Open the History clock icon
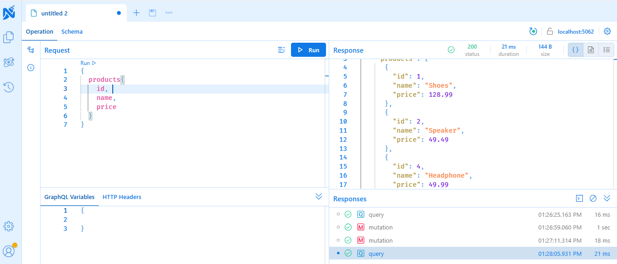 coord(9,87)
